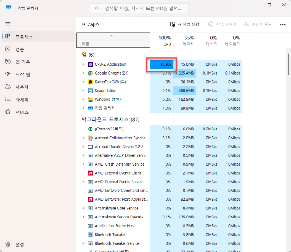The width and height of the screenshot is (291, 252).
Task: Expand Alternative A2DP Driver Service row
Action: click(x=83, y=155)
